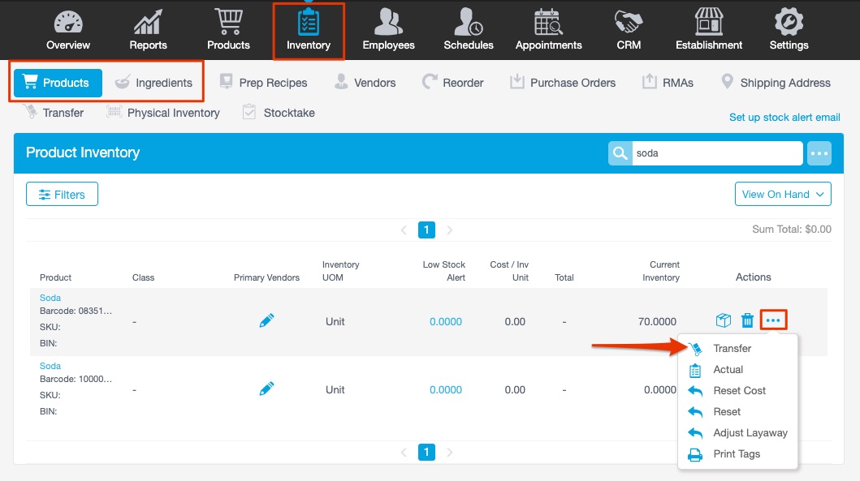Open the View On Hand dropdown
Screen dimensions: 860x481
[x=782, y=194]
